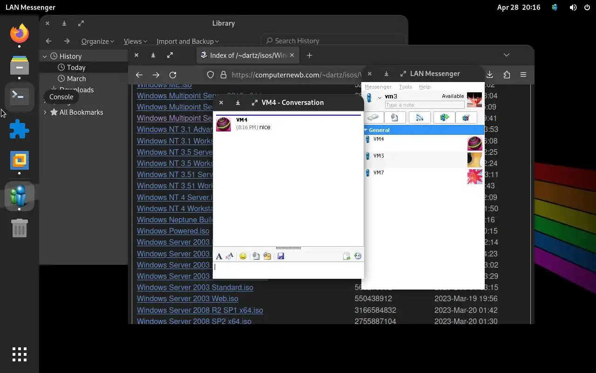Open the Help menu in LAN Messenger
The width and height of the screenshot is (596, 373).
pos(424,87)
